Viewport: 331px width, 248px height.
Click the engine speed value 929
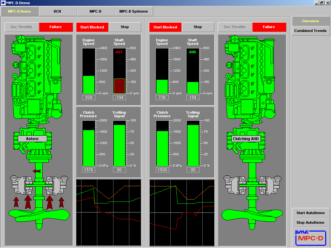point(89,98)
